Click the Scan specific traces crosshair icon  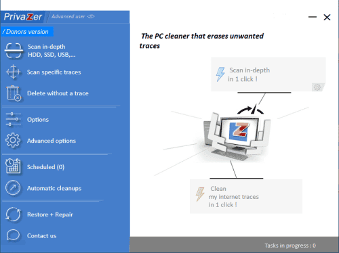tap(14, 72)
